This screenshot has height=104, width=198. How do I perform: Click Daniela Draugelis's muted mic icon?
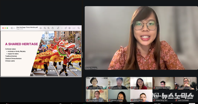pyautogui.click(x=176, y=88)
